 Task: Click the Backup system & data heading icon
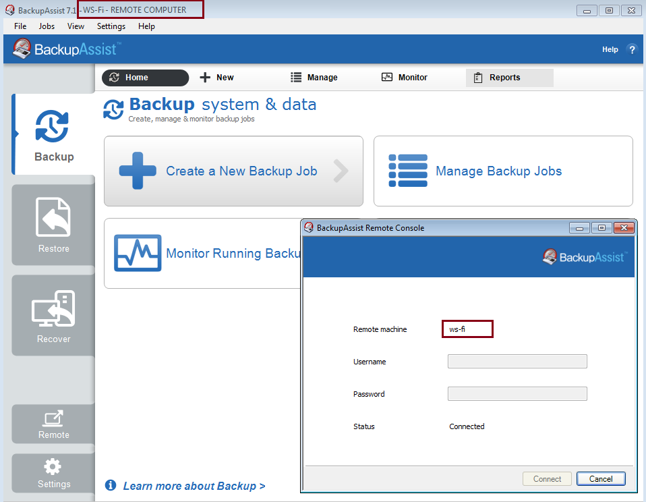tap(113, 109)
